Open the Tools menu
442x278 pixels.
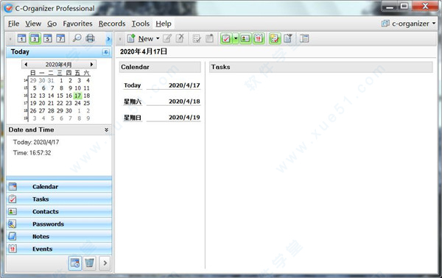pos(141,24)
